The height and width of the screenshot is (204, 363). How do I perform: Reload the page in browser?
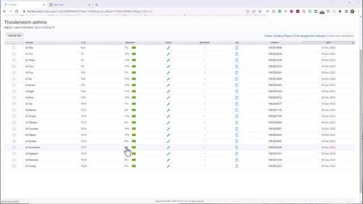point(16,11)
